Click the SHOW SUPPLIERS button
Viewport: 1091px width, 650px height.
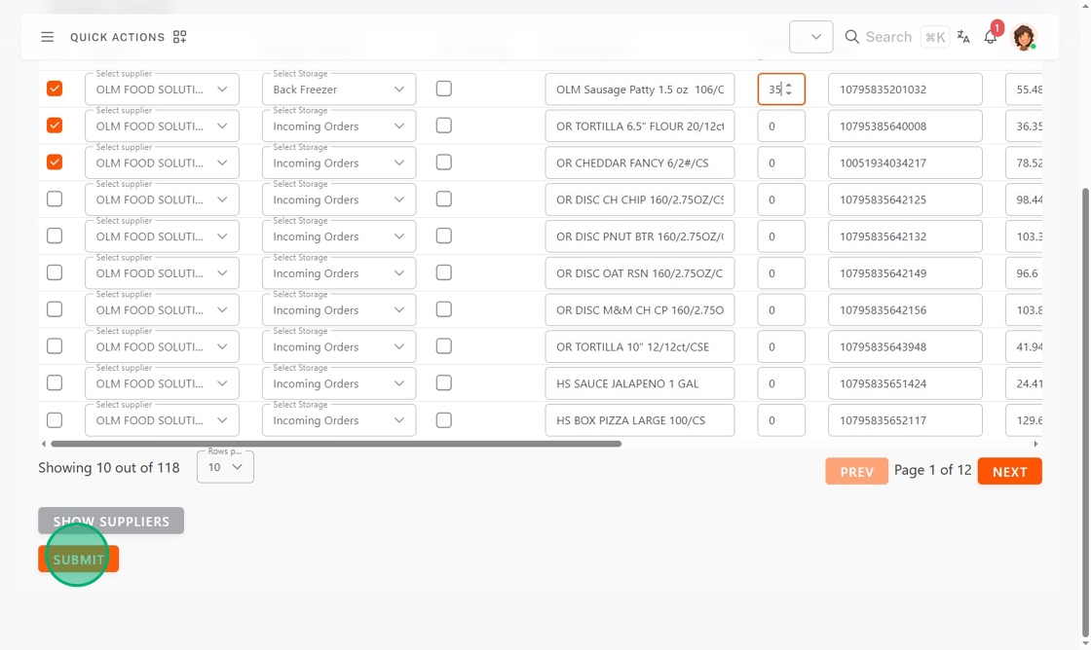[x=111, y=521]
